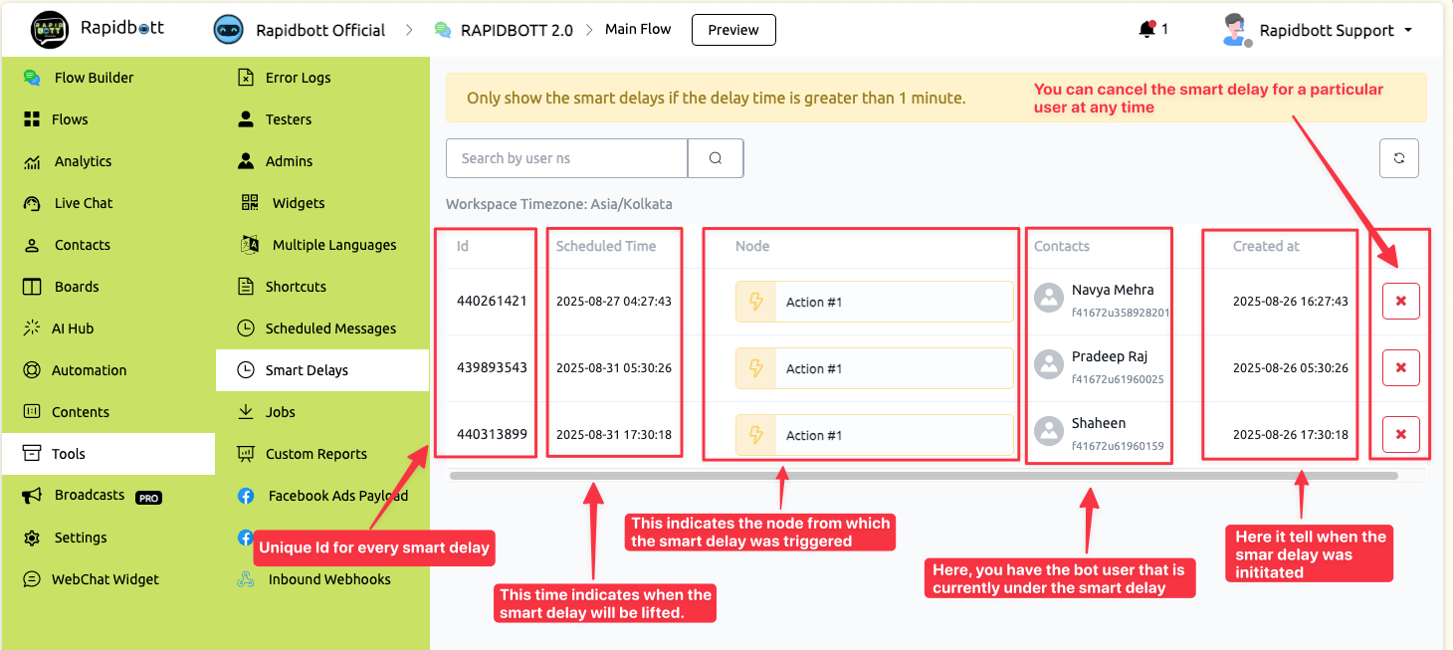Viewport: 1453px width, 650px height.
Task: Open the Error Logs page
Action: point(298,78)
